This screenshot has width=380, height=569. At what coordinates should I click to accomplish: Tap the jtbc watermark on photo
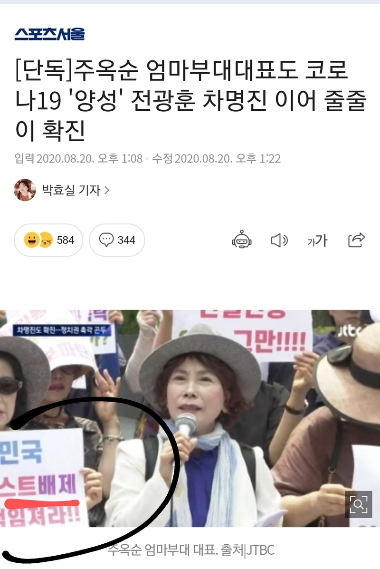350,330
